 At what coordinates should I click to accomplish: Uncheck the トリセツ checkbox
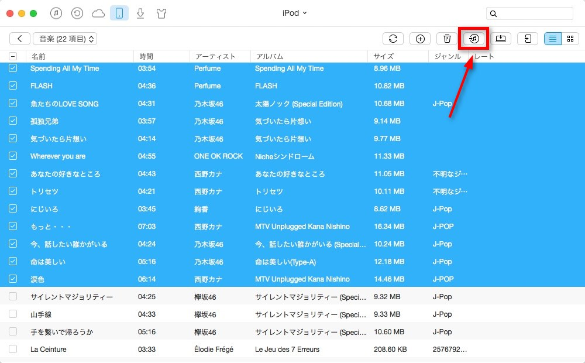(x=13, y=191)
